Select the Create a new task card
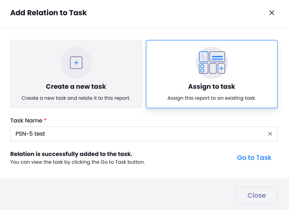Viewport: 289px width, 210px height. click(76, 74)
